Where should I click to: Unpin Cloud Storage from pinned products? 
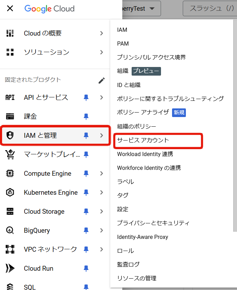pyautogui.click(x=86, y=212)
